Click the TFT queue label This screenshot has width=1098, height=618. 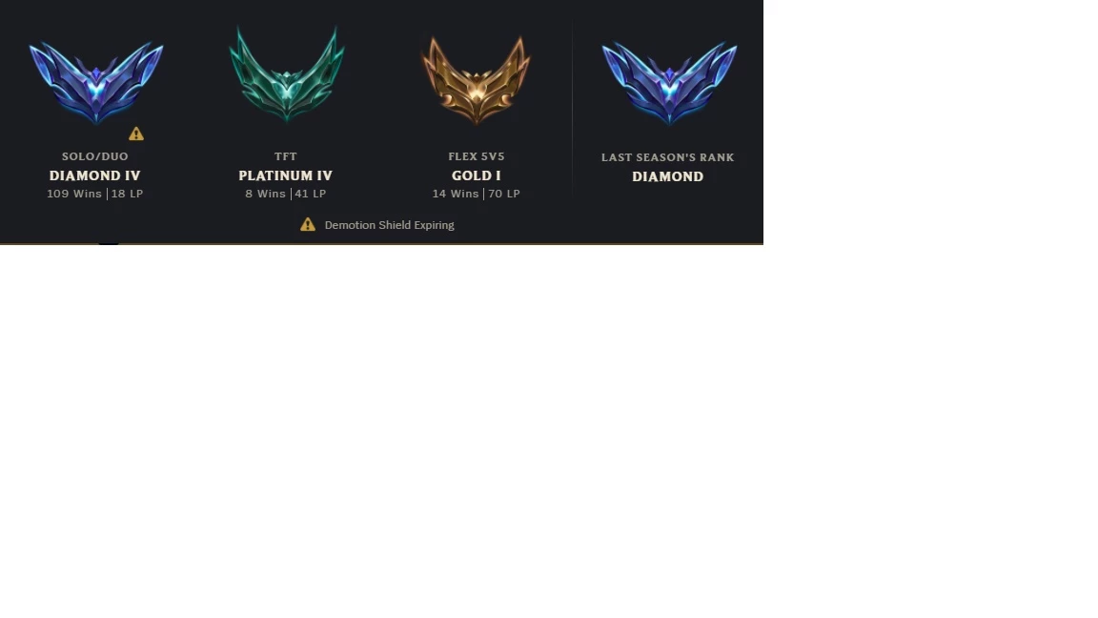pyautogui.click(x=286, y=156)
